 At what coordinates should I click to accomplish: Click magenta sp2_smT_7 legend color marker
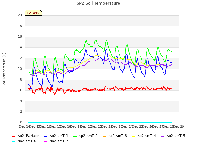[x=46, y=141]
